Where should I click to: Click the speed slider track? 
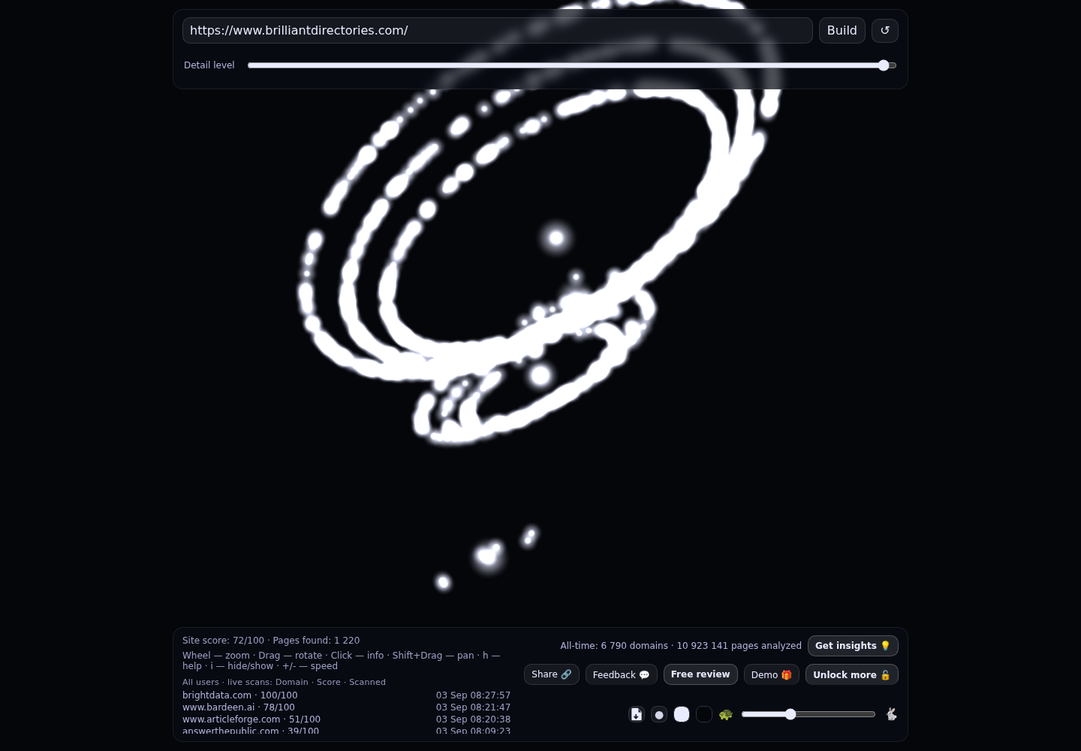tap(808, 714)
